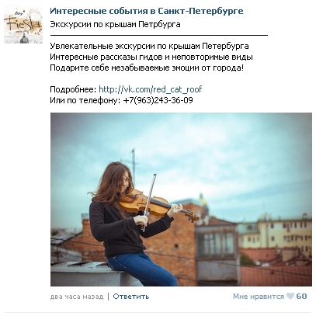Click line Подарите себе незабываемые эмоции
The image size is (316, 316).
[x=147, y=68]
